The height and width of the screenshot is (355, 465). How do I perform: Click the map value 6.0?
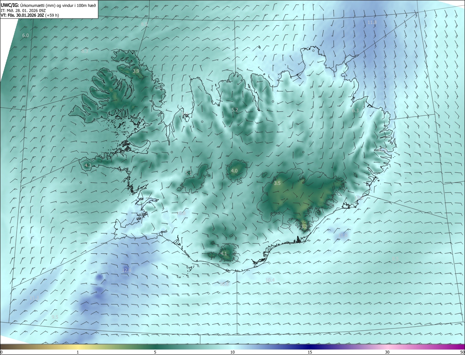[25, 36]
